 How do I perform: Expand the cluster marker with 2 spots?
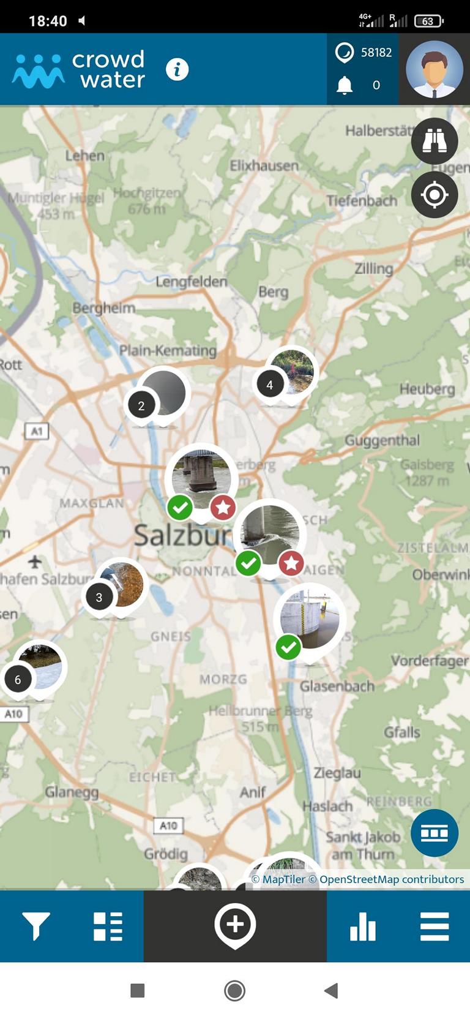[158, 396]
